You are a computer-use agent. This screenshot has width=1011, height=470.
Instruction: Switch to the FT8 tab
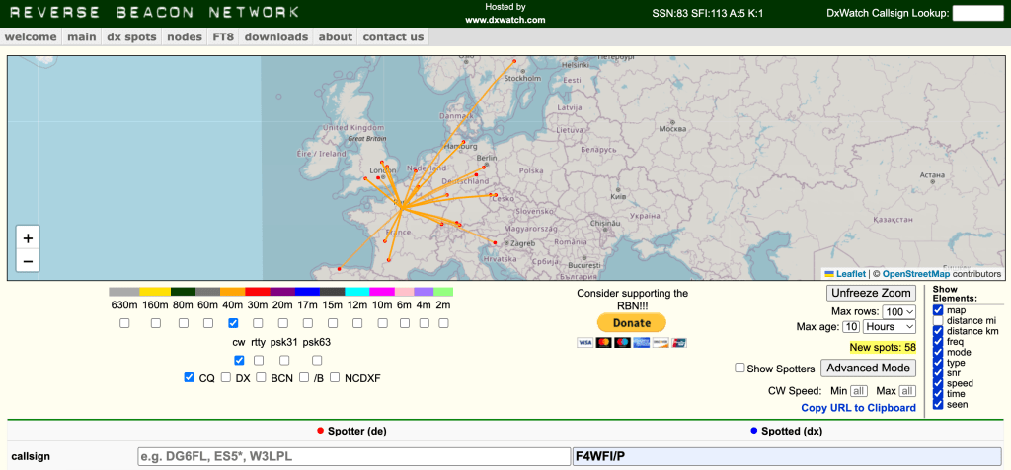222,37
